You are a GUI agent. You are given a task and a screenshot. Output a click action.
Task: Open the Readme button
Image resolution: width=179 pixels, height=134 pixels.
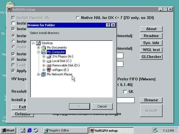point(151,36)
